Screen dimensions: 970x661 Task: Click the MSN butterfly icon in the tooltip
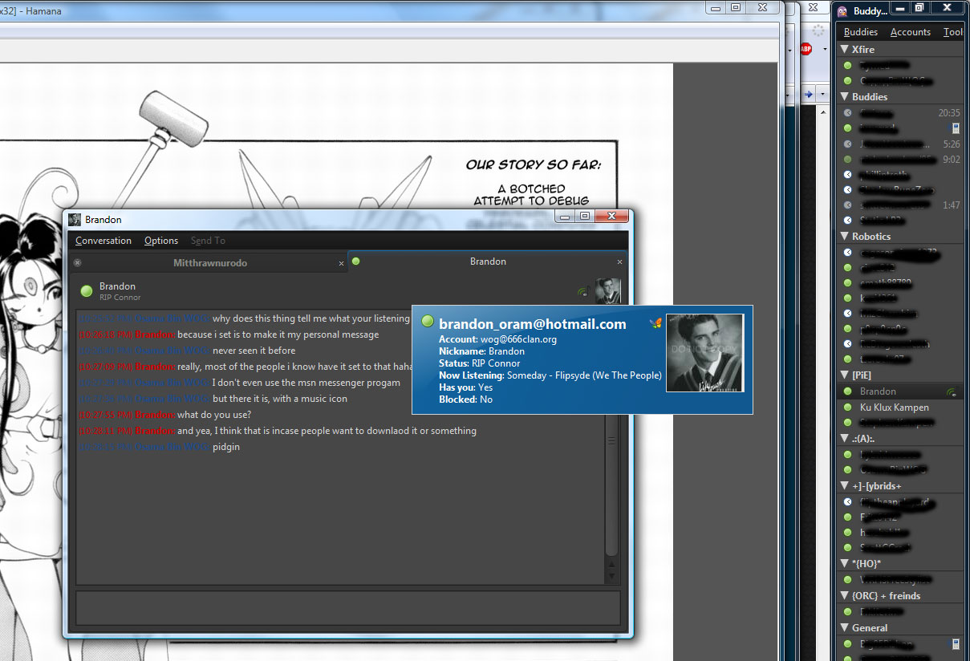coord(655,323)
